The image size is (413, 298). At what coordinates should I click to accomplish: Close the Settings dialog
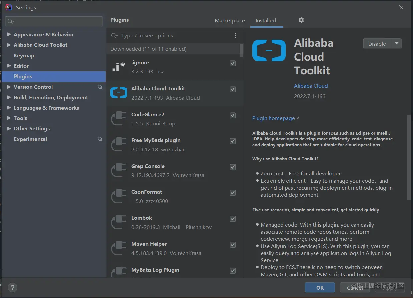[402, 7]
